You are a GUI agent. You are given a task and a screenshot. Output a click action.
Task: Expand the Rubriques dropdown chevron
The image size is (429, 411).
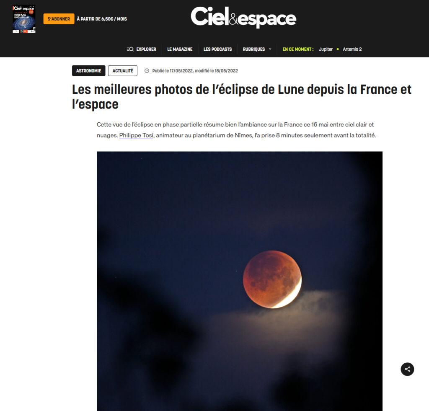270,49
